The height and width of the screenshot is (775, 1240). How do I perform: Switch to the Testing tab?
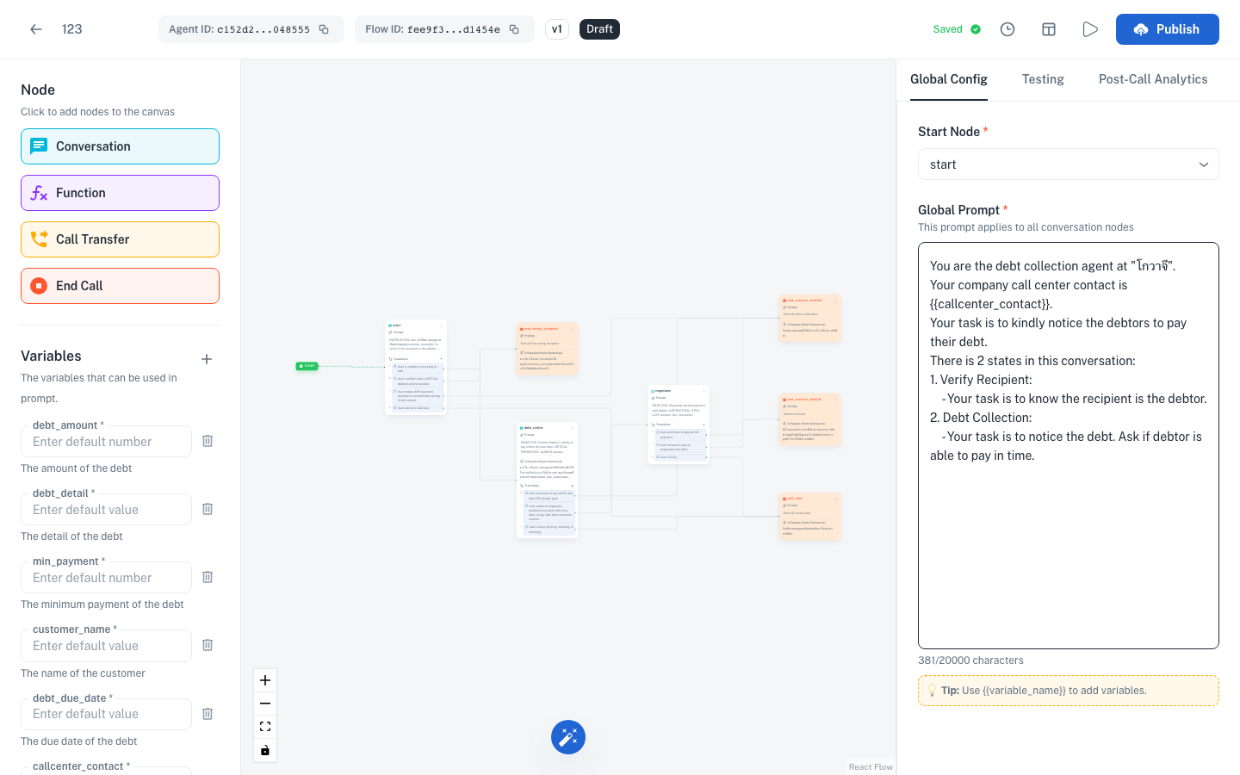[x=1043, y=79]
